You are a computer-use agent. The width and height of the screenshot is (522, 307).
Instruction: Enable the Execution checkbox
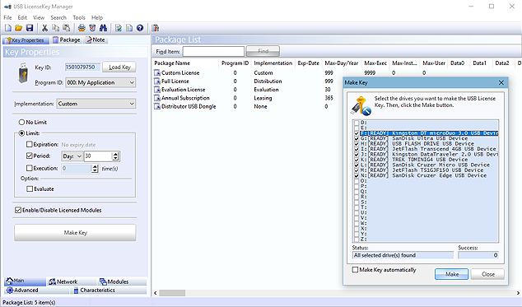tap(30, 168)
